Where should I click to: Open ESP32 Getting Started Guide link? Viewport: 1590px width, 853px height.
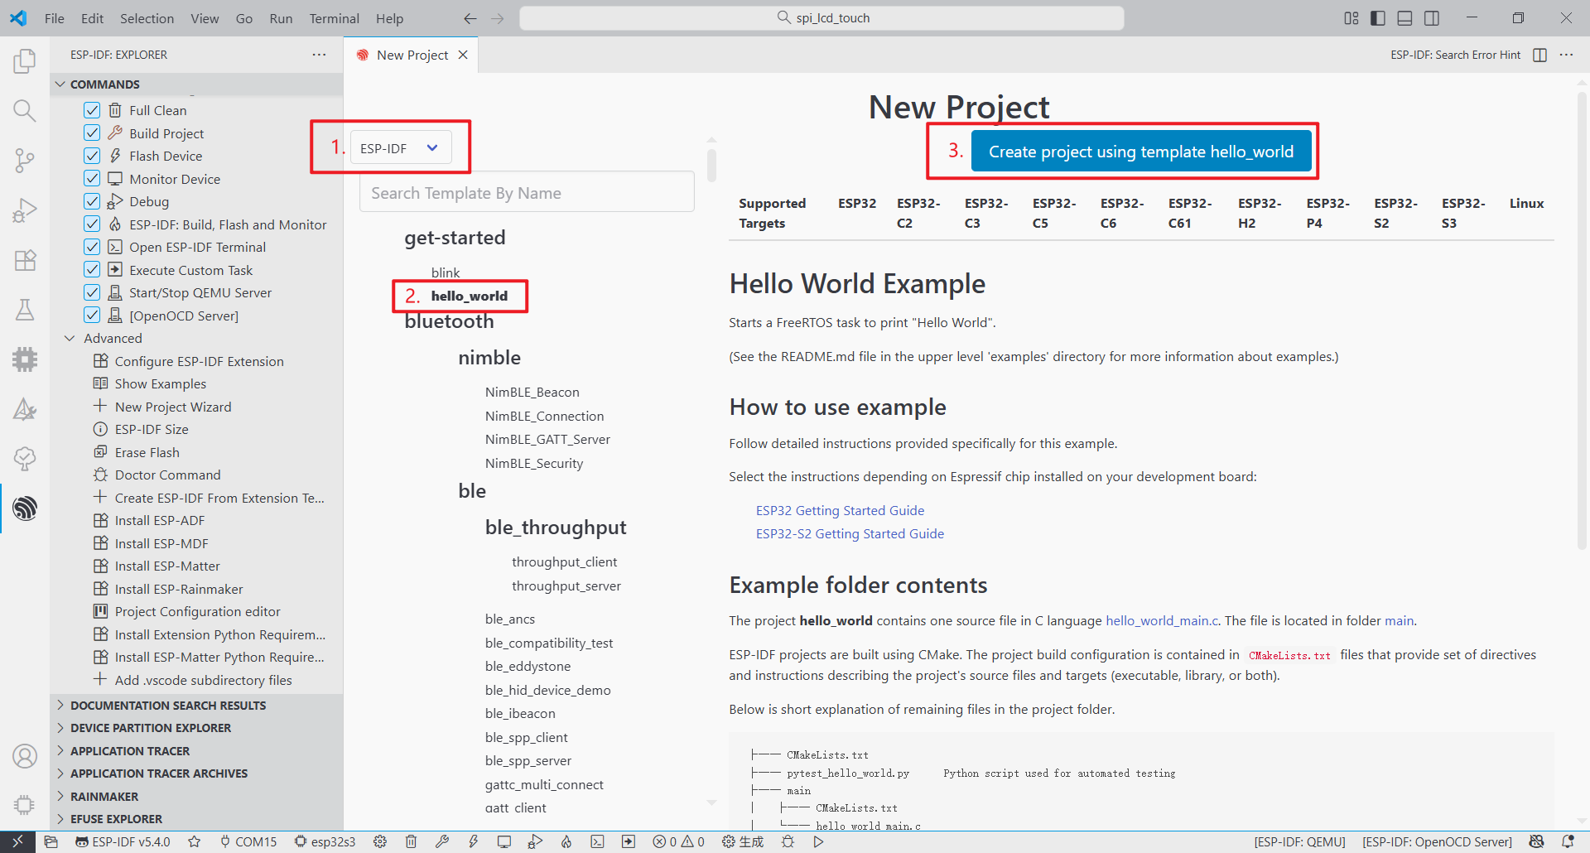pos(840,510)
